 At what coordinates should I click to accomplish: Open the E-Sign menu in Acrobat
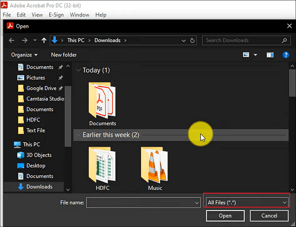click(x=56, y=15)
